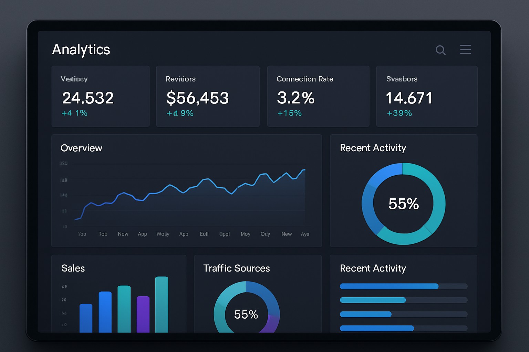Click the Overview panel title

point(81,148)
